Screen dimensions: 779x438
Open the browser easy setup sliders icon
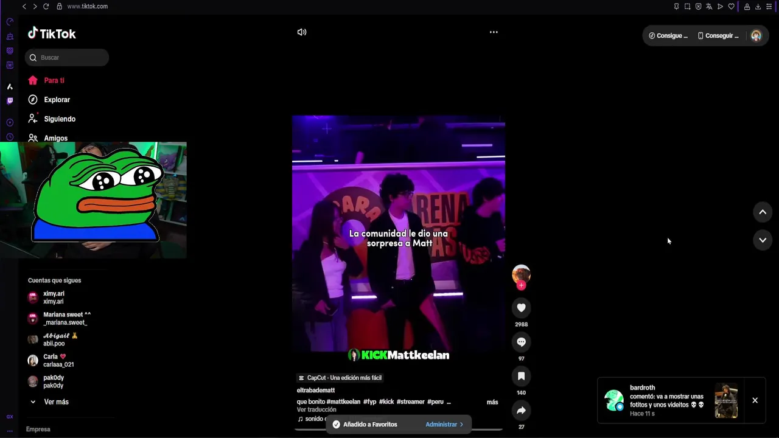tap(769, 6)
